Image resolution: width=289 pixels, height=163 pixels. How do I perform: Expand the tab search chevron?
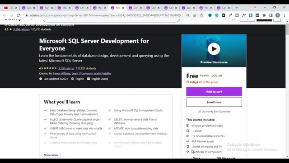coord(255,7)
